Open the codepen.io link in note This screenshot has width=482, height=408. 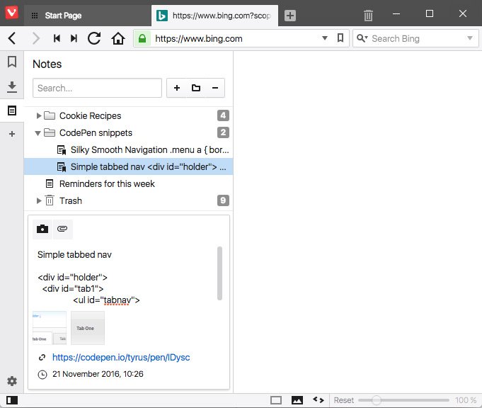pos(121,358)
